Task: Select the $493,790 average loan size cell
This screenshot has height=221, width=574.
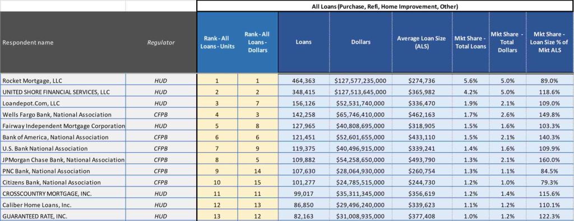Action: pyautogui.click(x=422, y=159)
